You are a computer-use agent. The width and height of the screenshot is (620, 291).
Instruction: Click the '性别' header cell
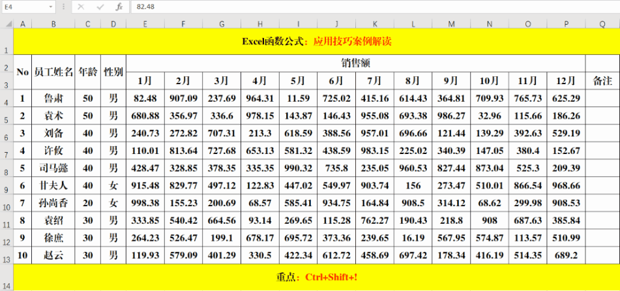[x=113, y=72]
